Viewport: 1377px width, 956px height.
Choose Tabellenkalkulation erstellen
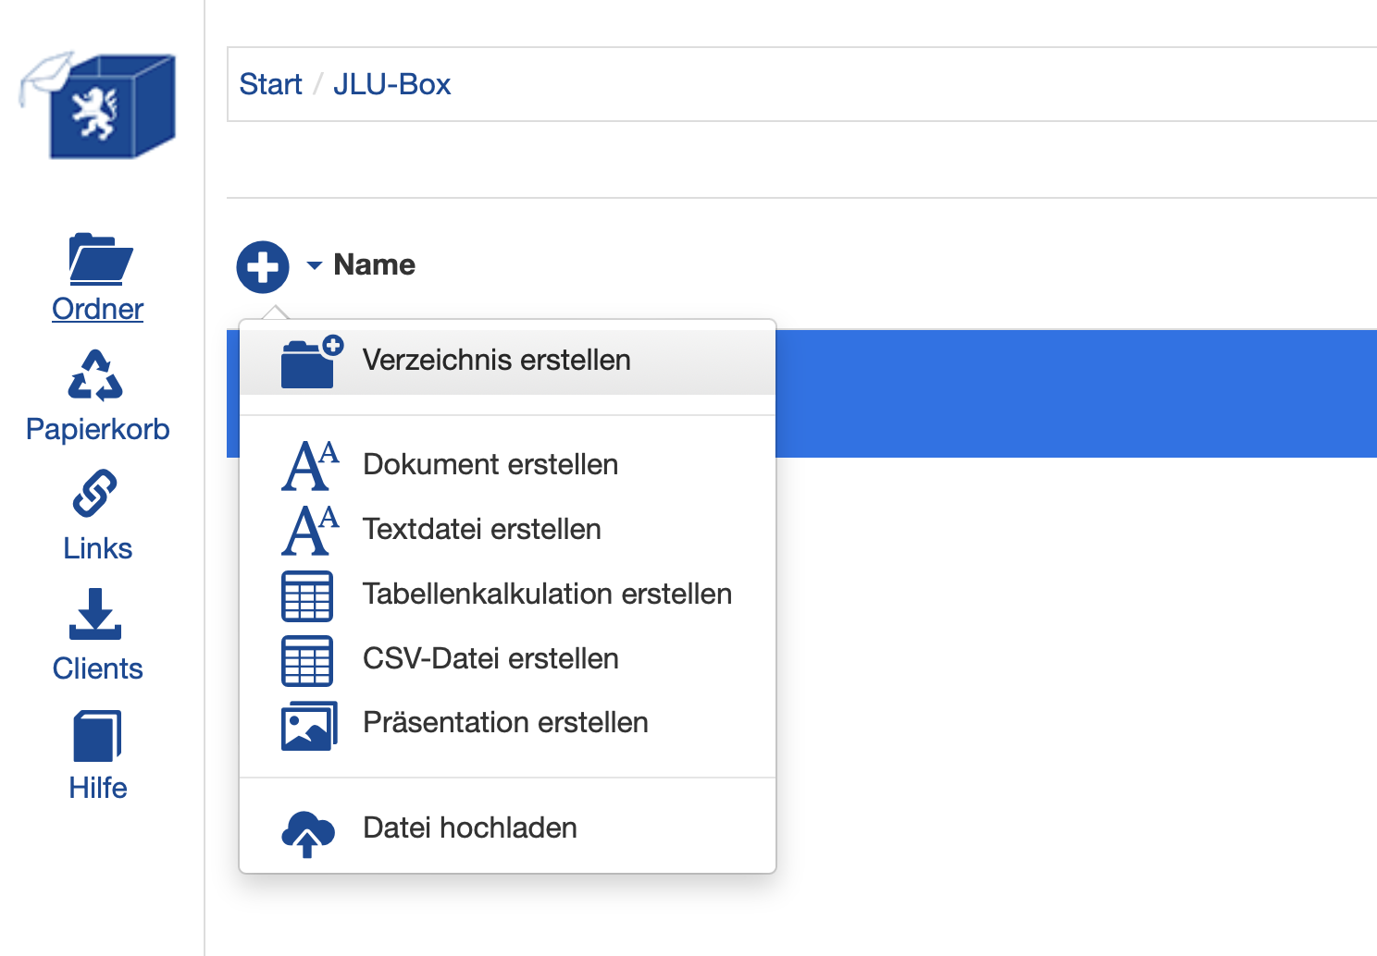[547, 594]
